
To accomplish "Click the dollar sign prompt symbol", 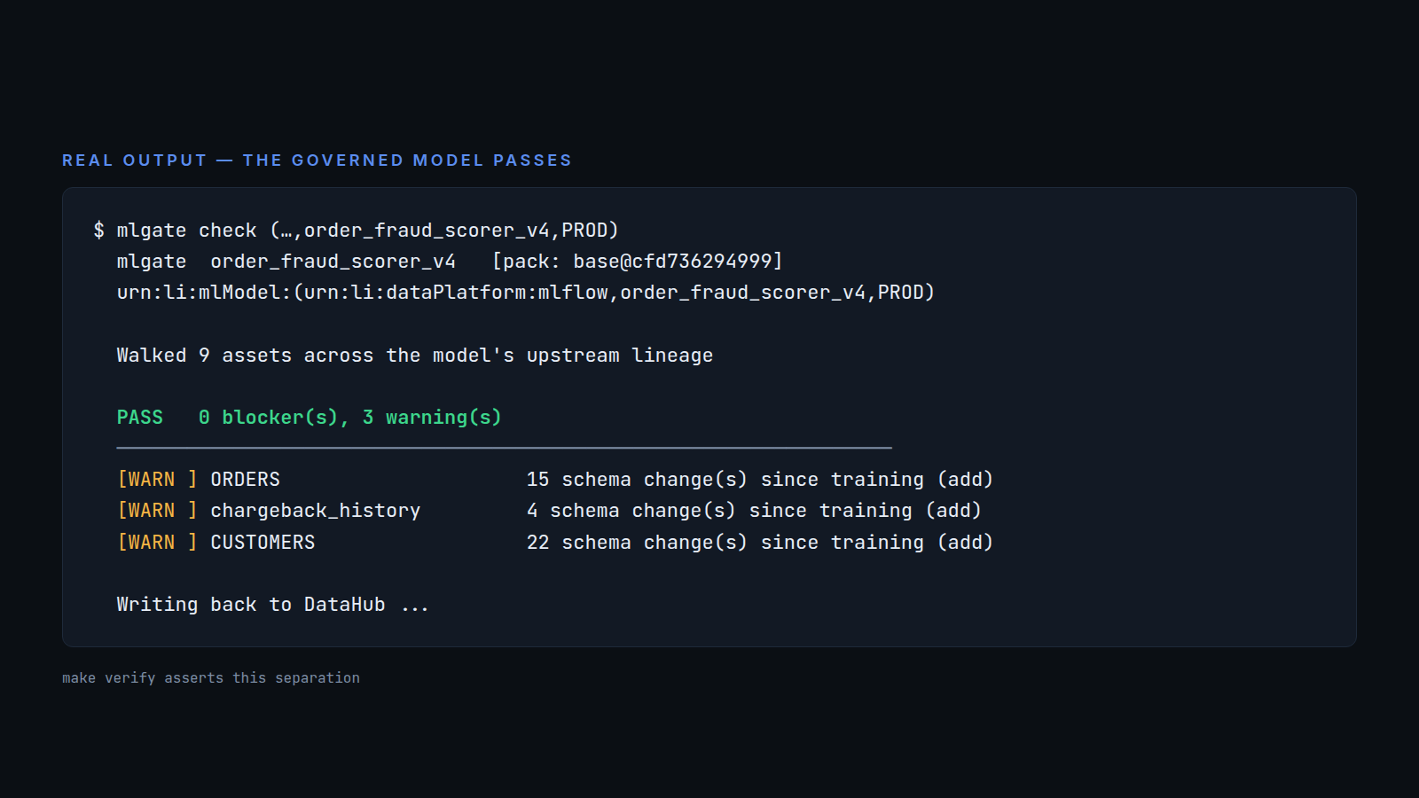I will coord(98,231).
